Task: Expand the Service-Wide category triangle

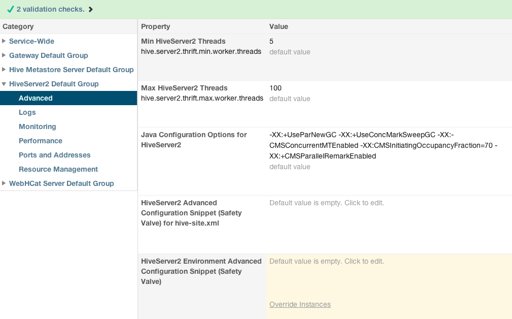Action: click(x=4, y=41)
